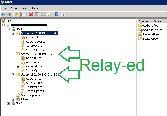The width and height of the screenshot is (167, 116).
Task: Open Address Leases in contents pane
Action: [153, 30]
